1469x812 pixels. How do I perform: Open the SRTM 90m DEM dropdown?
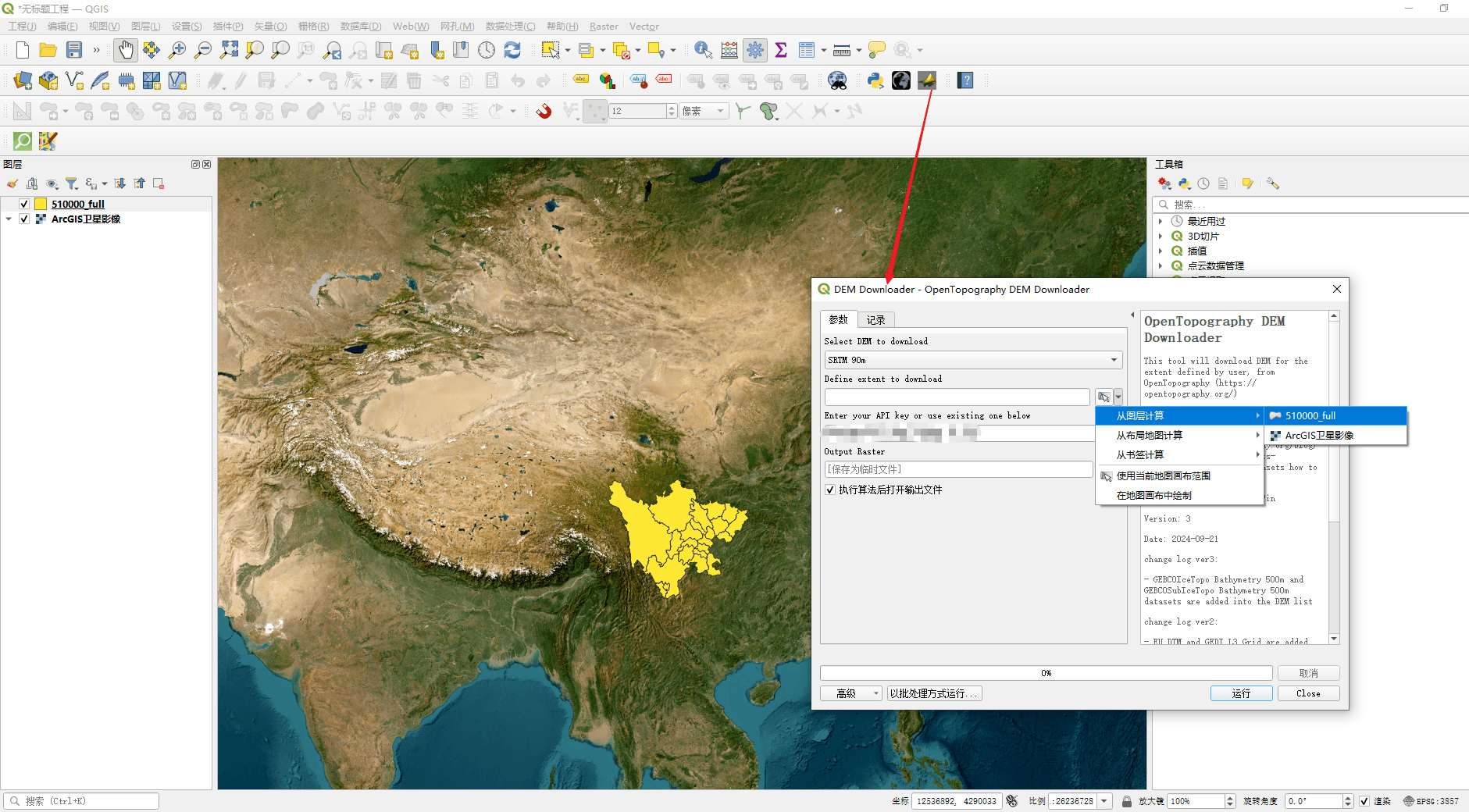point(973,360)
